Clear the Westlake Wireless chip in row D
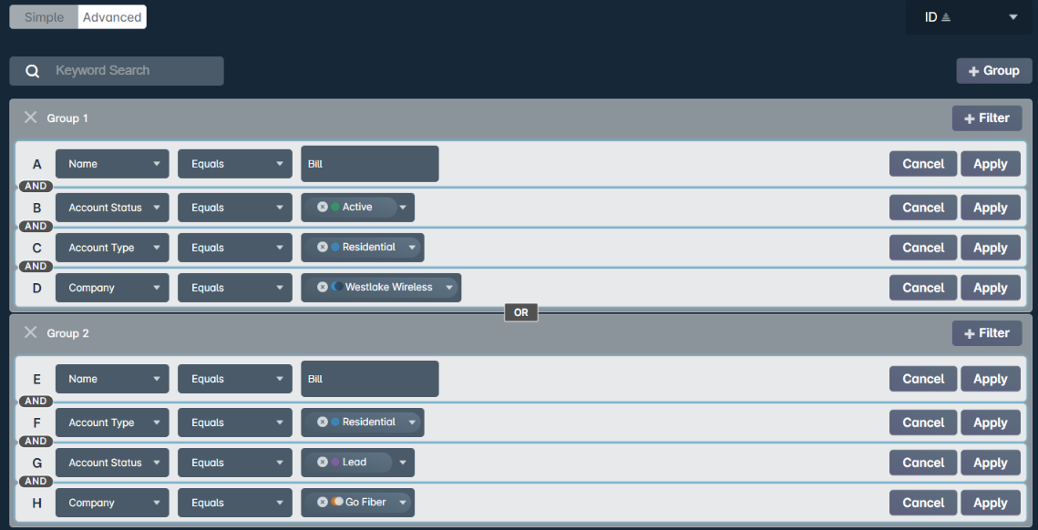This screenshot has height=530, width=1038. tap(323, 287)
